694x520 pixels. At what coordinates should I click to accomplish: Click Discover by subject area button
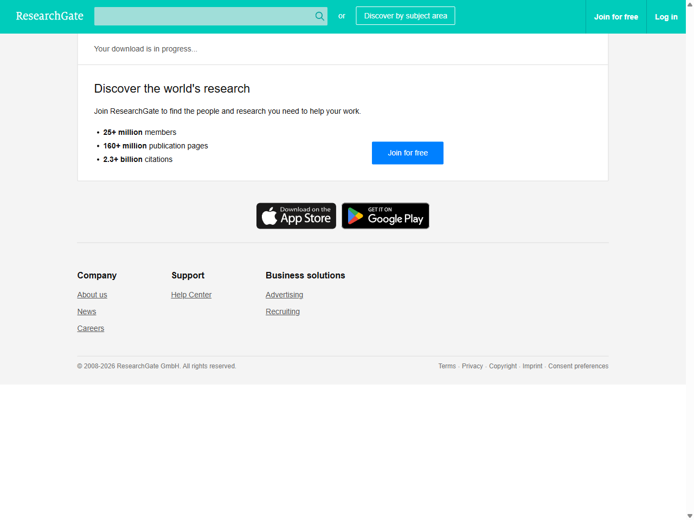coord(406,16)
